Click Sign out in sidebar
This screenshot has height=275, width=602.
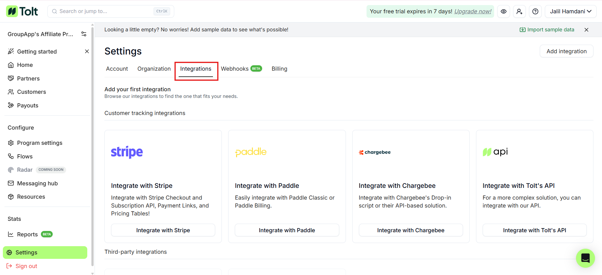(x=22, y=266)
